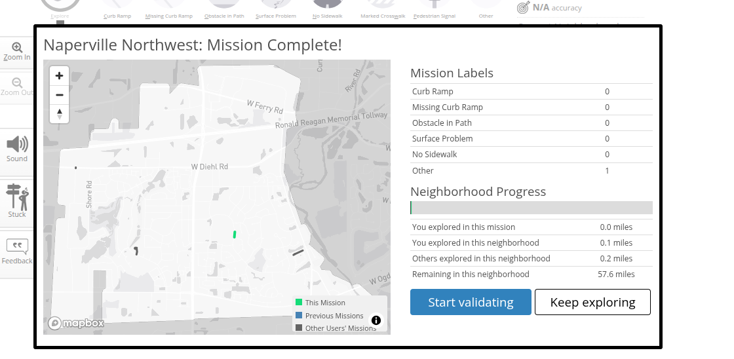Click the Neighborhood Progress bar
Viewport: 734px width, 359px height.
pyautogui.click(x=531, y=208)
